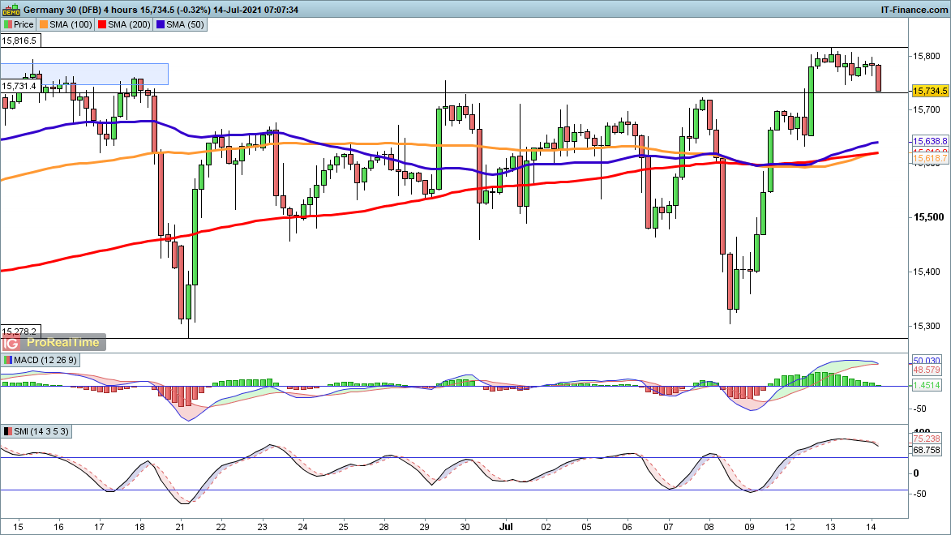Click the Jul month label on the time axis
951x535 pixels.
tap(506, 527)
